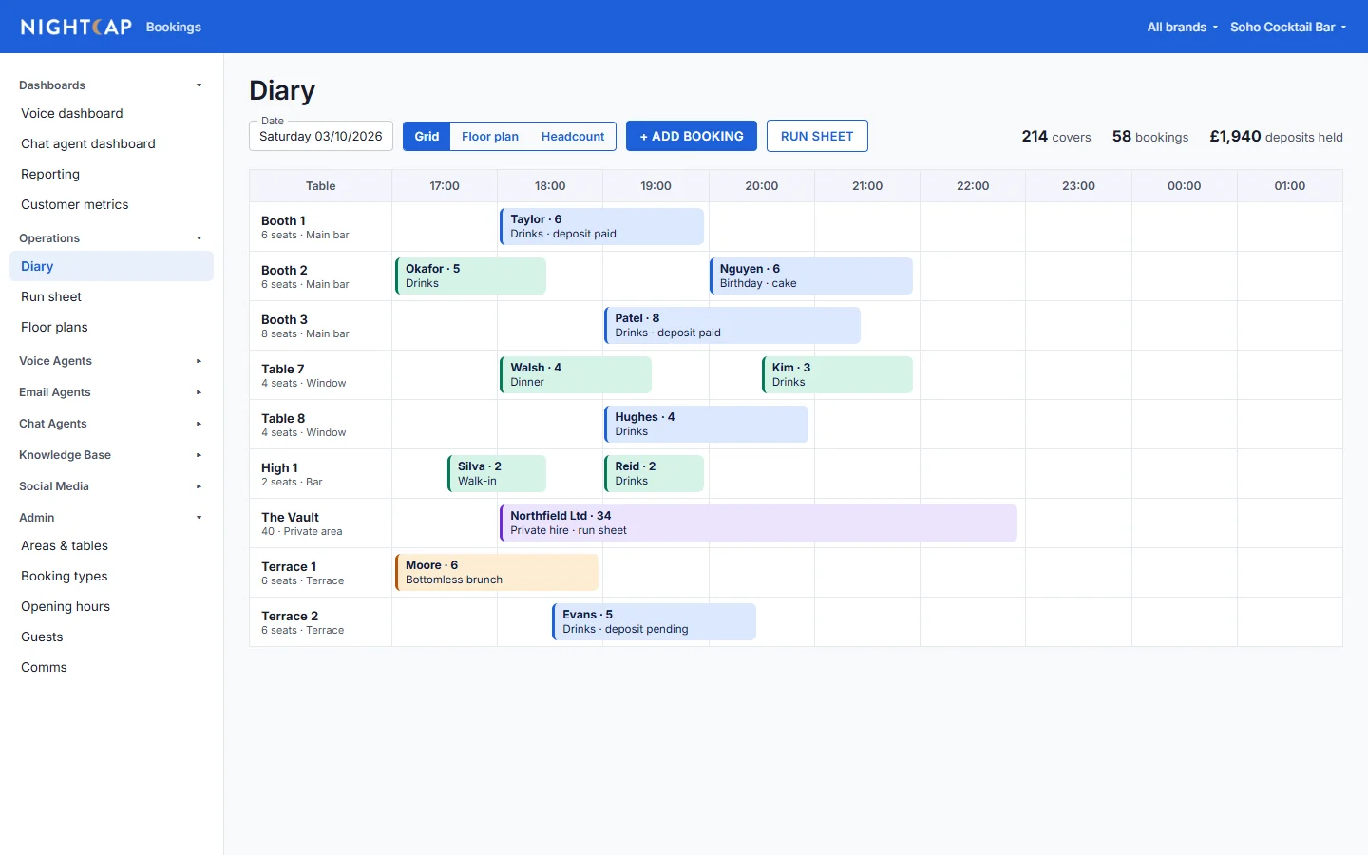Open the Northfield Ltd private hire booking
The image size is (1368, 855).
pos(758,523)
